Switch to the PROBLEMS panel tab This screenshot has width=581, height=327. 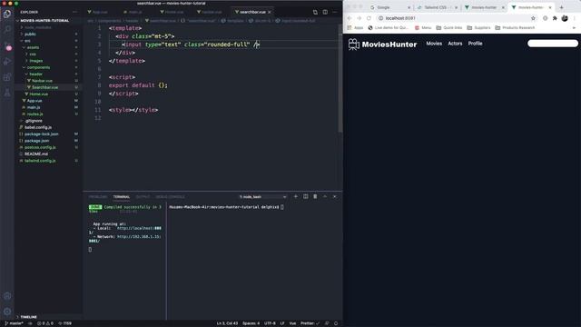click(98, 197)
